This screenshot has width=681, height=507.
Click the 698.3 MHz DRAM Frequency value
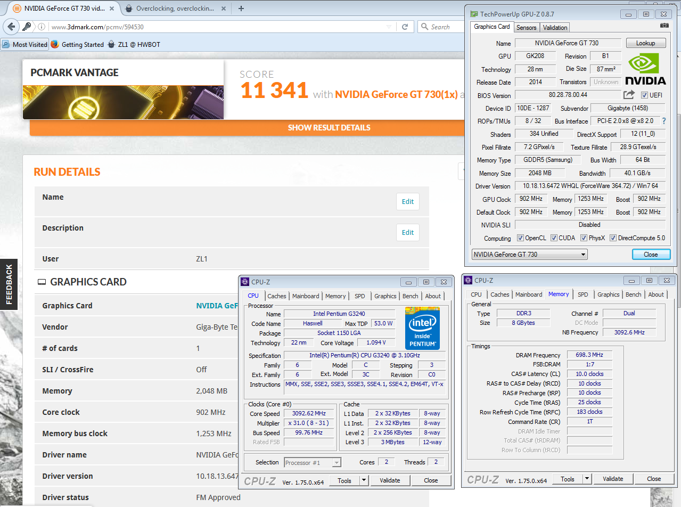pyautogui.click(x=589, y=355)
